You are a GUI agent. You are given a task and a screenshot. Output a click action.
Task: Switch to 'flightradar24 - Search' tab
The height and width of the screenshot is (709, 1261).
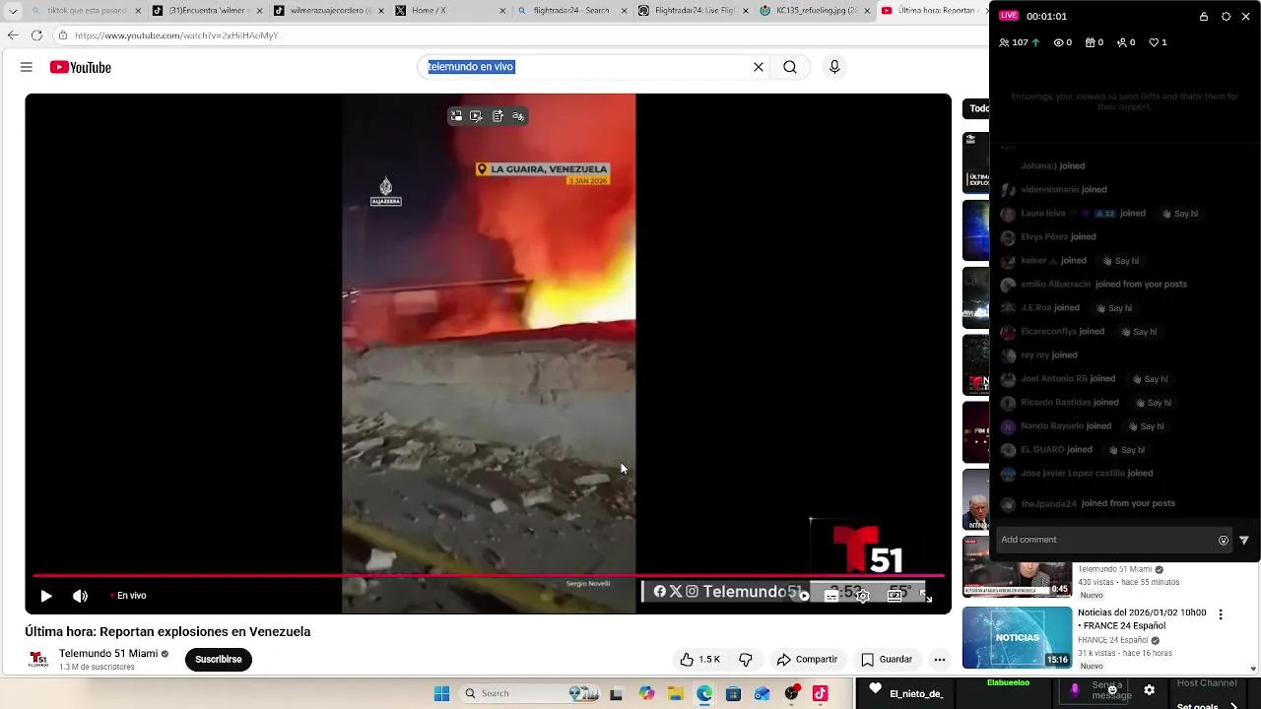571,11
